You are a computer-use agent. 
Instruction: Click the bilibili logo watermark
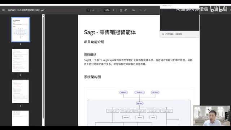(218, 9)
